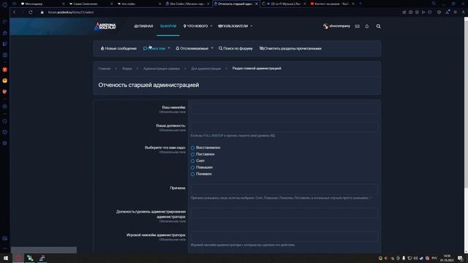Click the 'Игровой никнейм администратора' input field

pos(284,236)
